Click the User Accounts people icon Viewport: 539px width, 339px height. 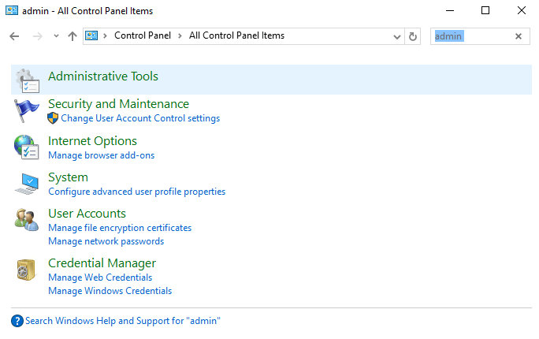[x=27, y=220]
